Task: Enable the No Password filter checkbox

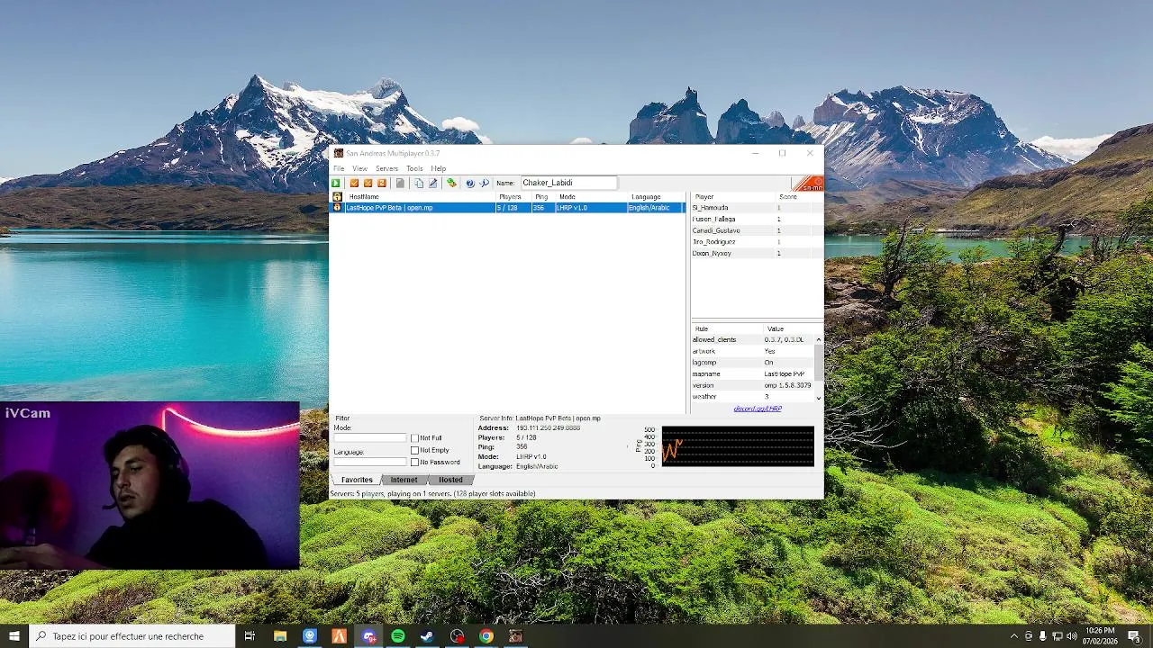Action: click(x=414, y=462)
